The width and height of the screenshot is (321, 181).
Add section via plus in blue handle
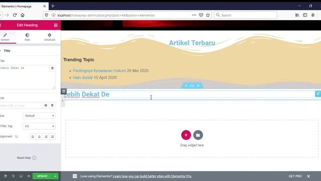pos(186,85)
